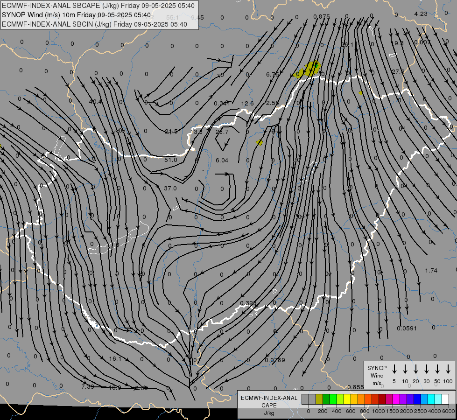Click the 1000 tick label on CAPE scale
457x420 pixels.
[378, 411]
